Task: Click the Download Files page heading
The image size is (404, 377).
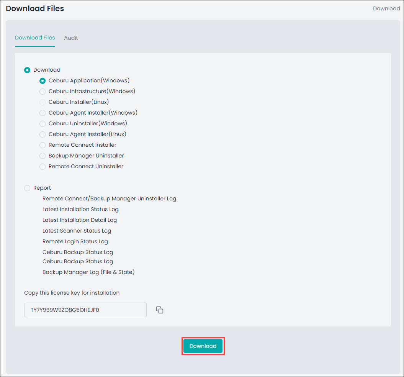Action: [35, 8]
